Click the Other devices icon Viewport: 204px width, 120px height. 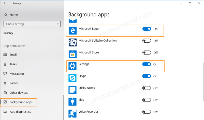click(5, 93)
